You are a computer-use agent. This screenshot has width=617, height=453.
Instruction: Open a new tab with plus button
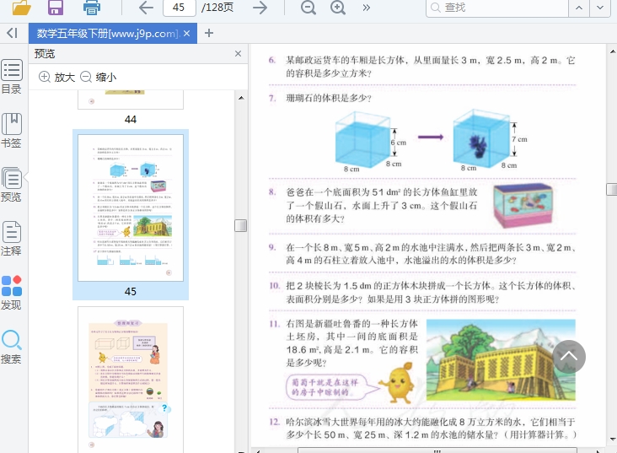click(x=209, y=33)
